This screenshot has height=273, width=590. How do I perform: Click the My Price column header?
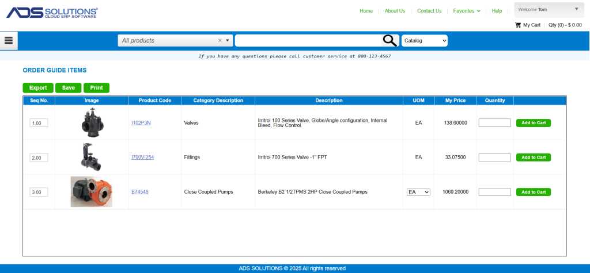[x=455, y=101]
